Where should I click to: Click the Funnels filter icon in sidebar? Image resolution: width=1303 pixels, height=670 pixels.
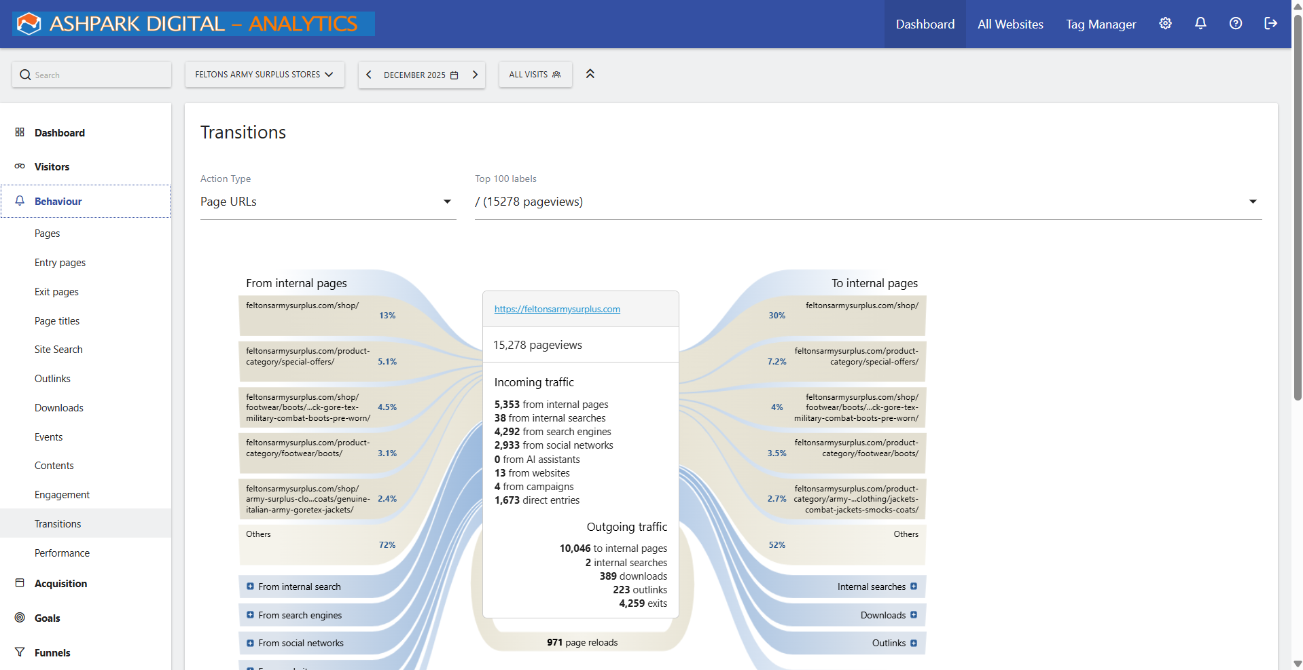pos(20,652)
